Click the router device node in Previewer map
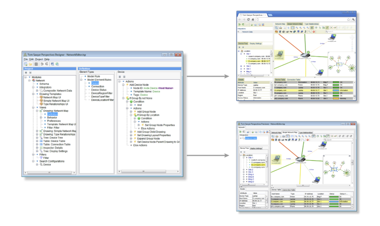 coord(301,159)
